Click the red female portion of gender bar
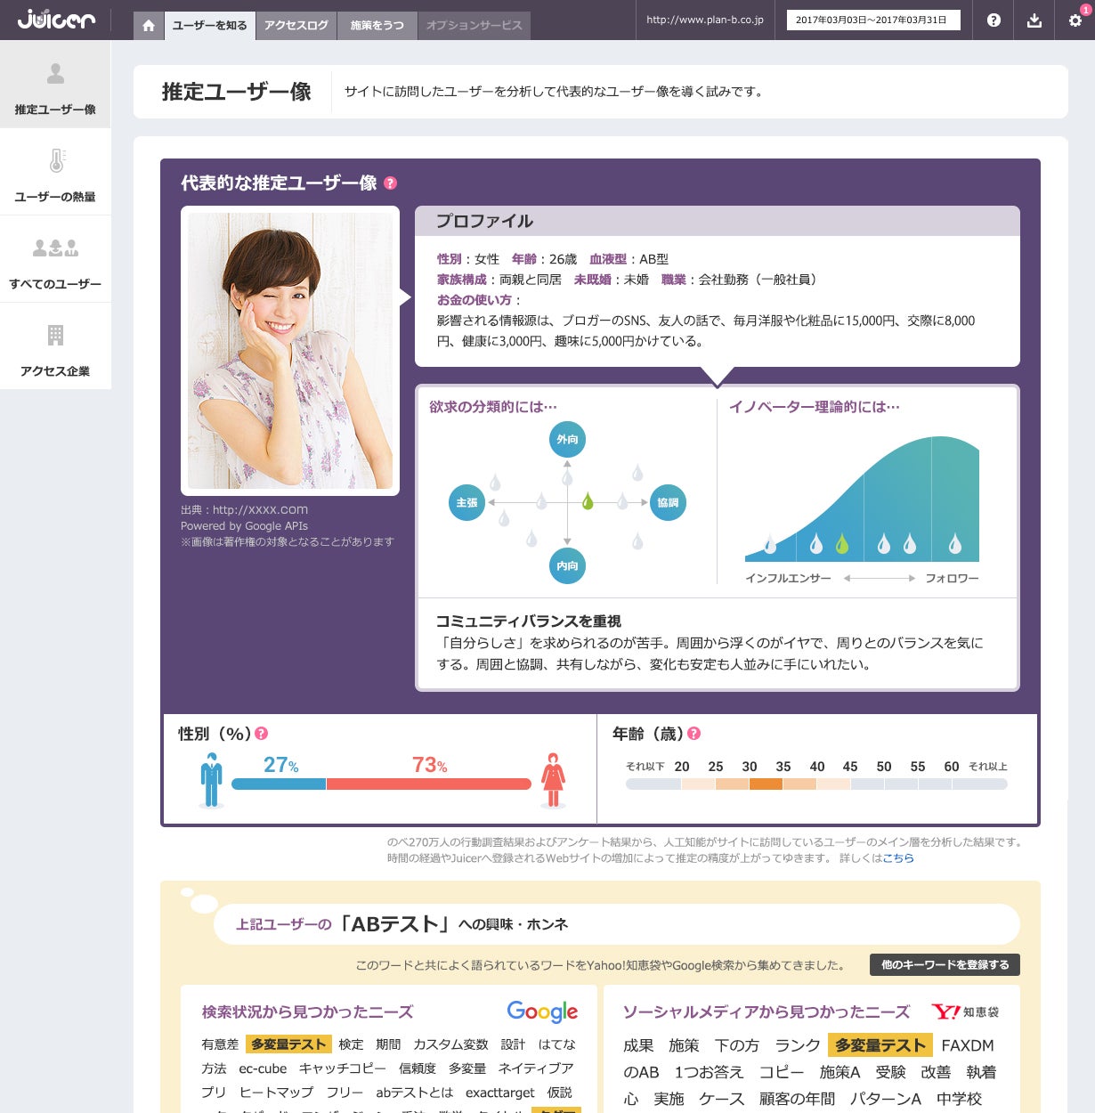Viewport: 1095px width, 1113px height. (428, 784)
